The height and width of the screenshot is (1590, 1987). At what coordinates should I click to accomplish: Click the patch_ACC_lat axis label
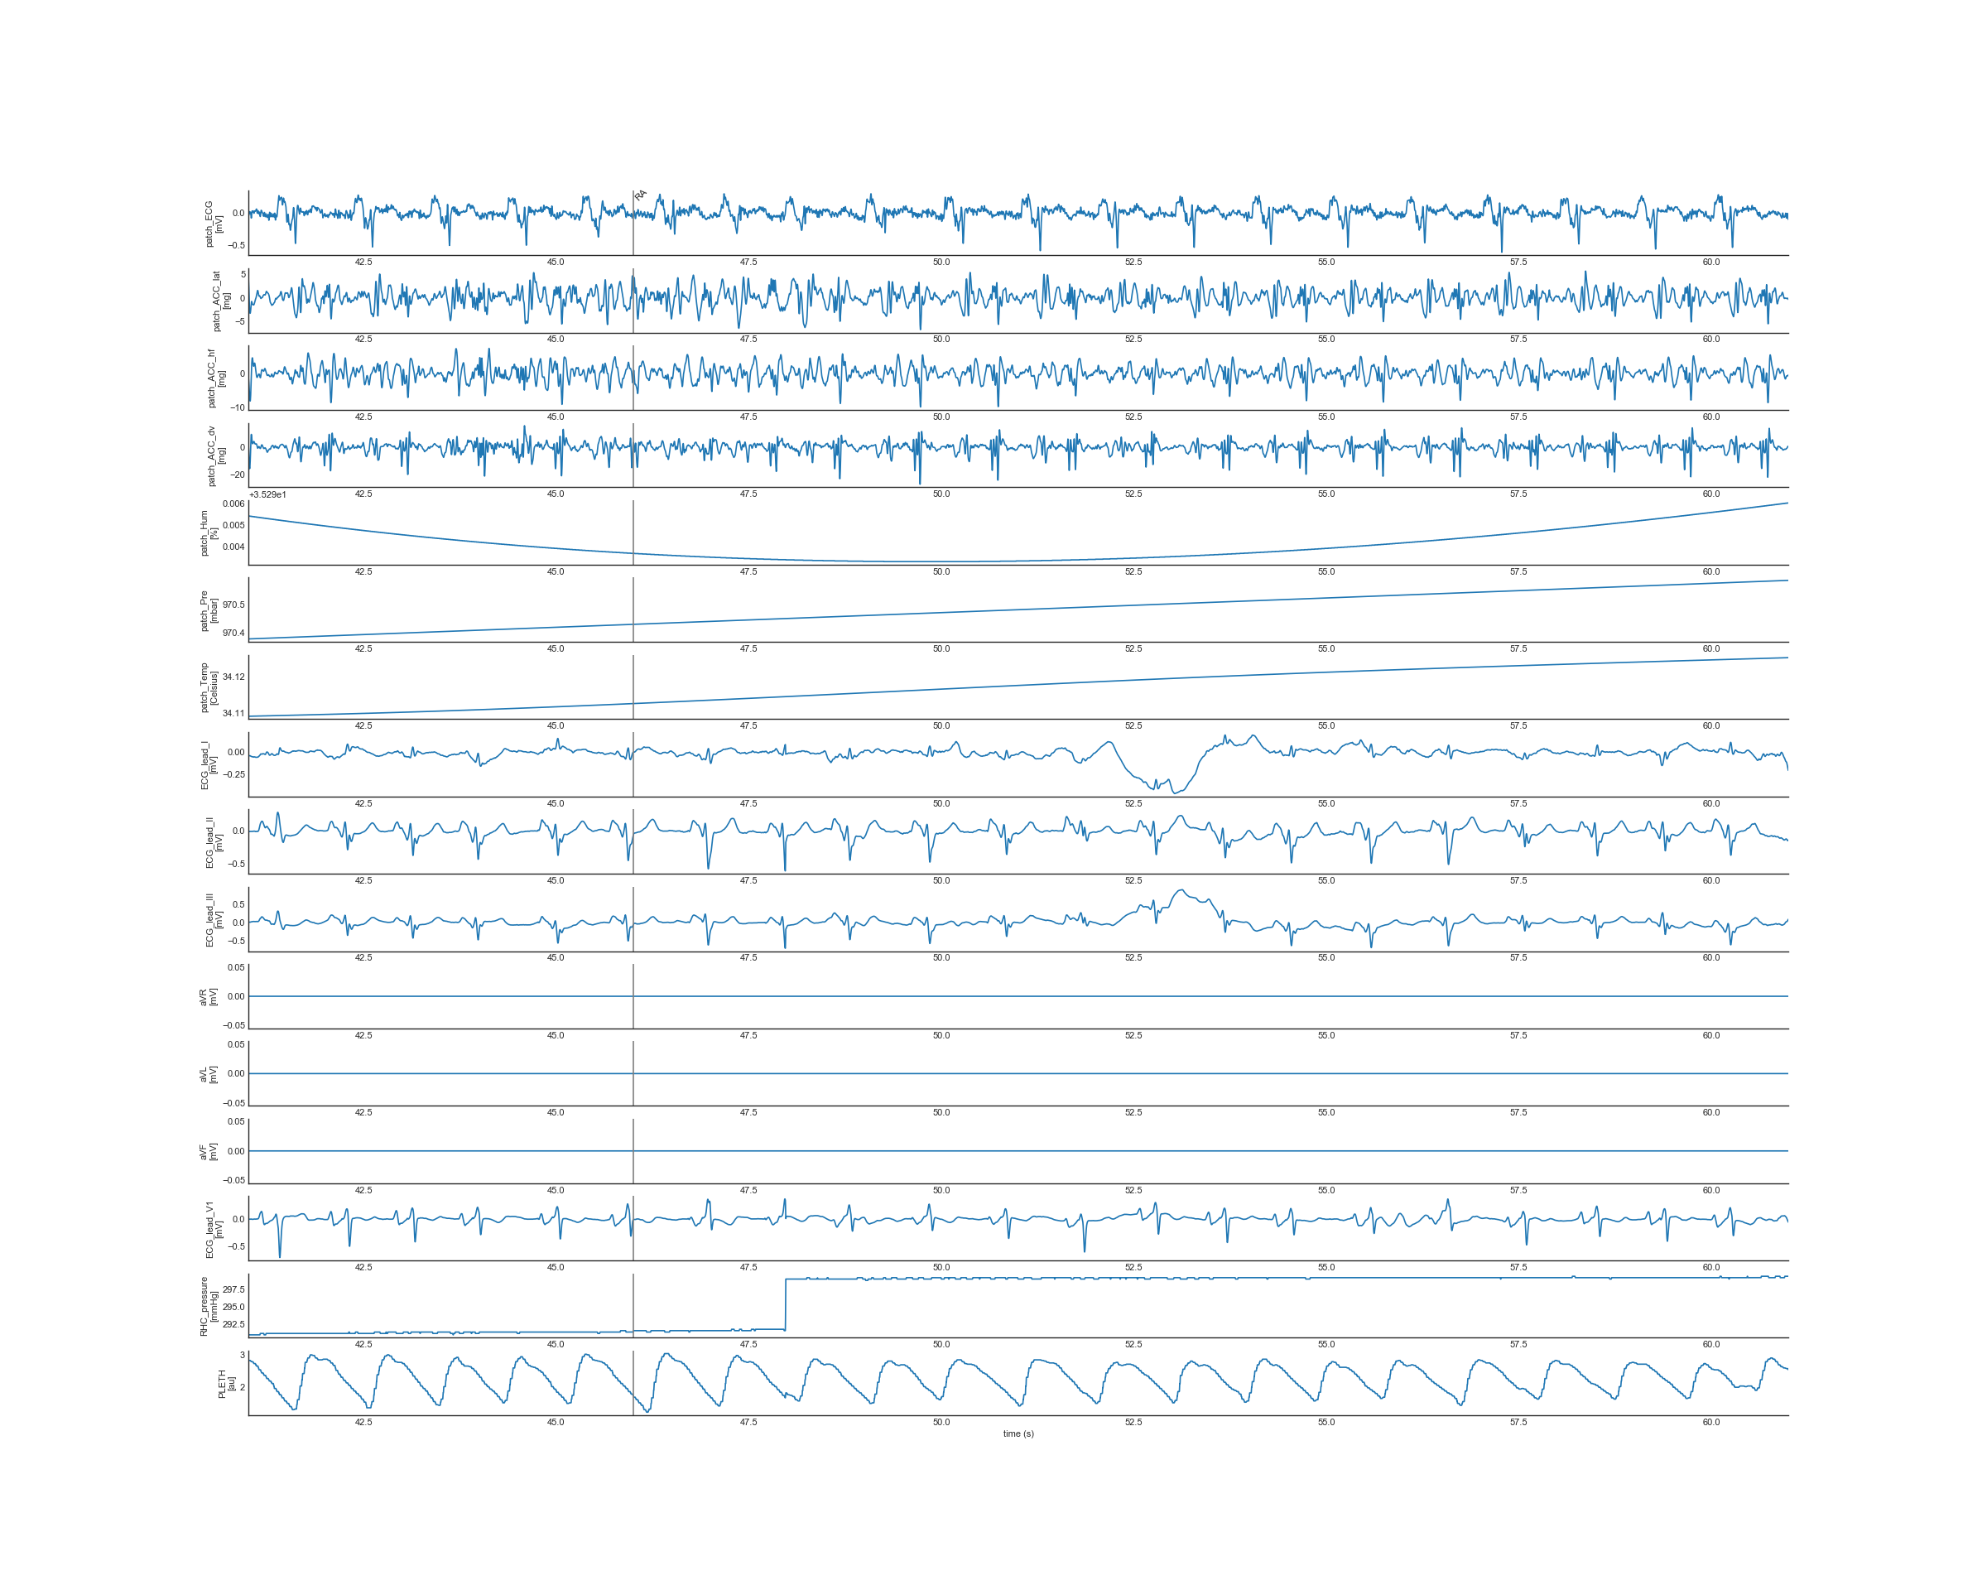[x=221, y=301]
